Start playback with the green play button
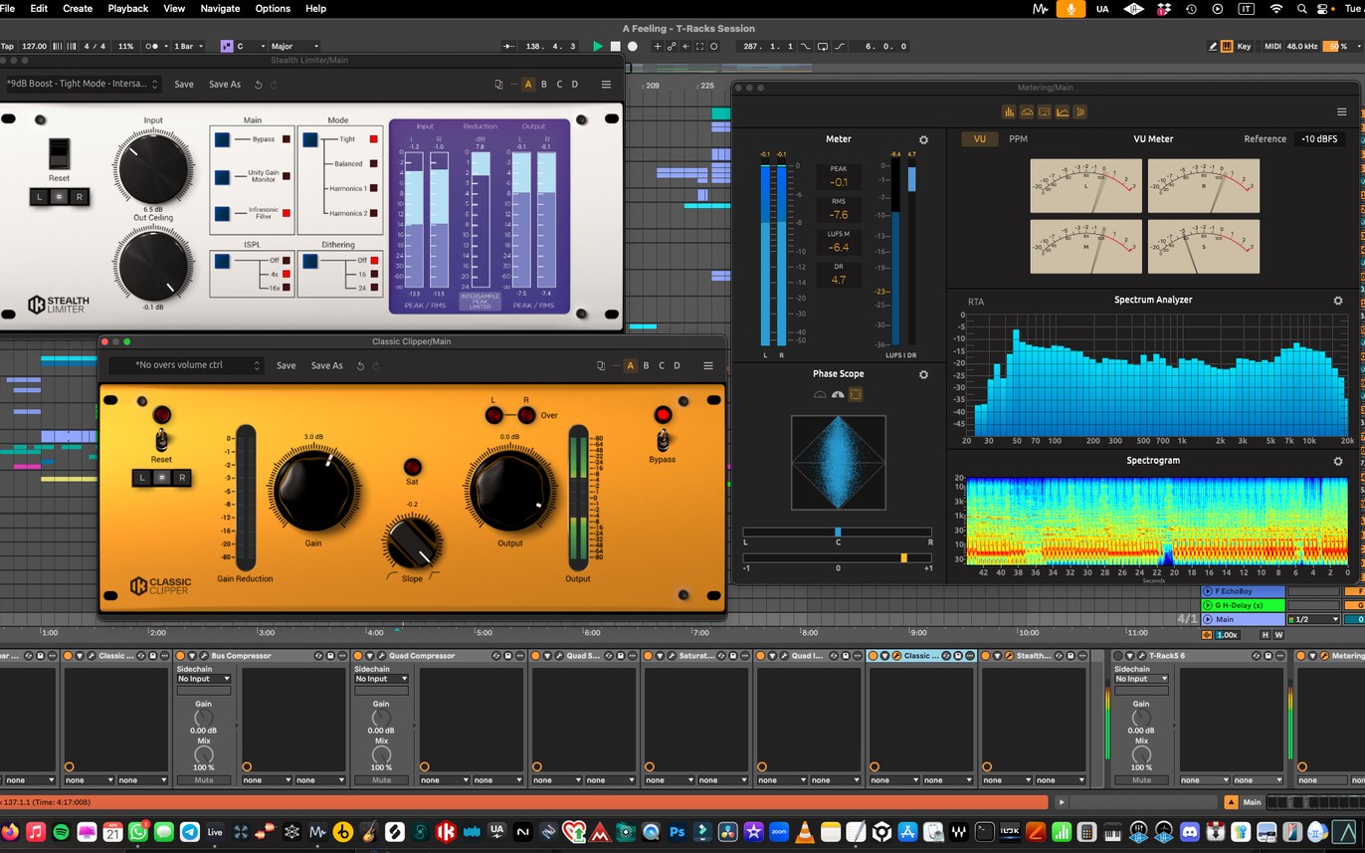1365x853 pixels. pos(597,46)
